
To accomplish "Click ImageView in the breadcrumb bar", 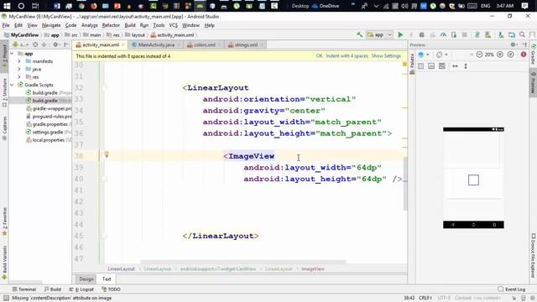I will click(x=313, y=269).
